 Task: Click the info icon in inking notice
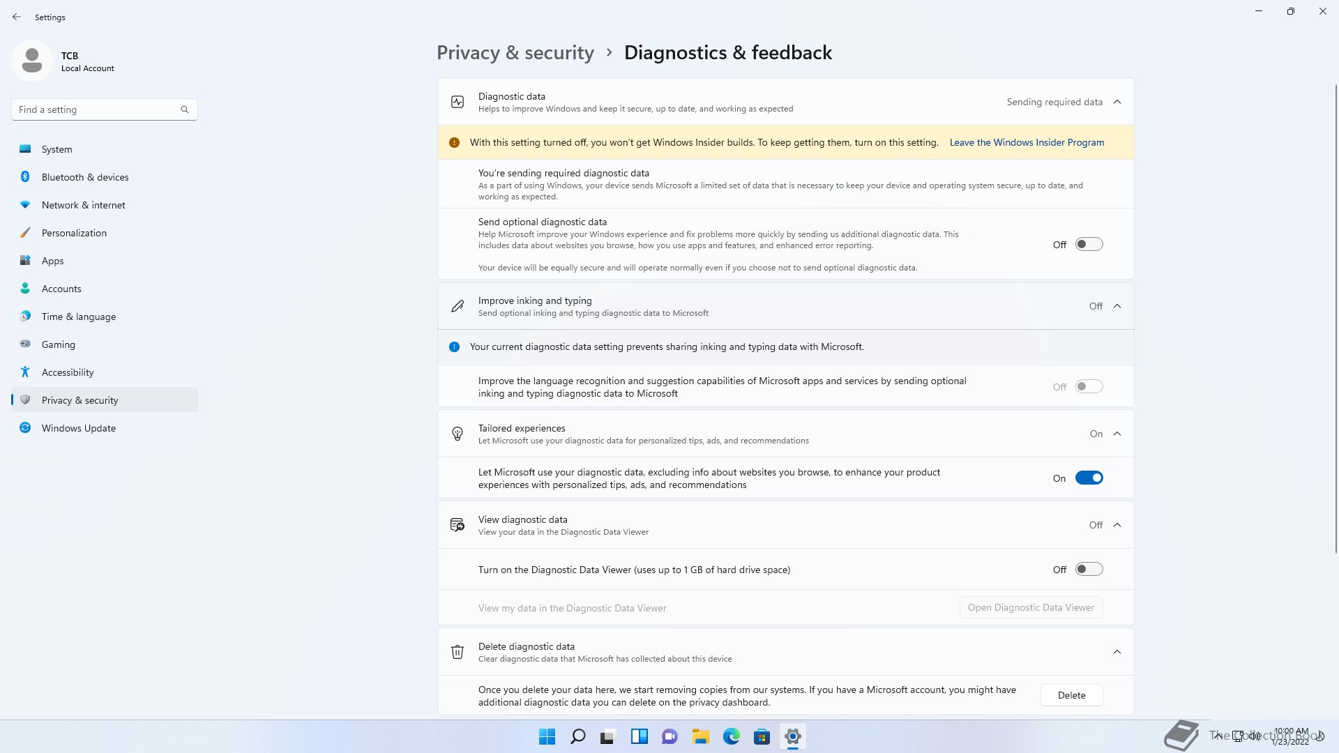coord(454,347)
